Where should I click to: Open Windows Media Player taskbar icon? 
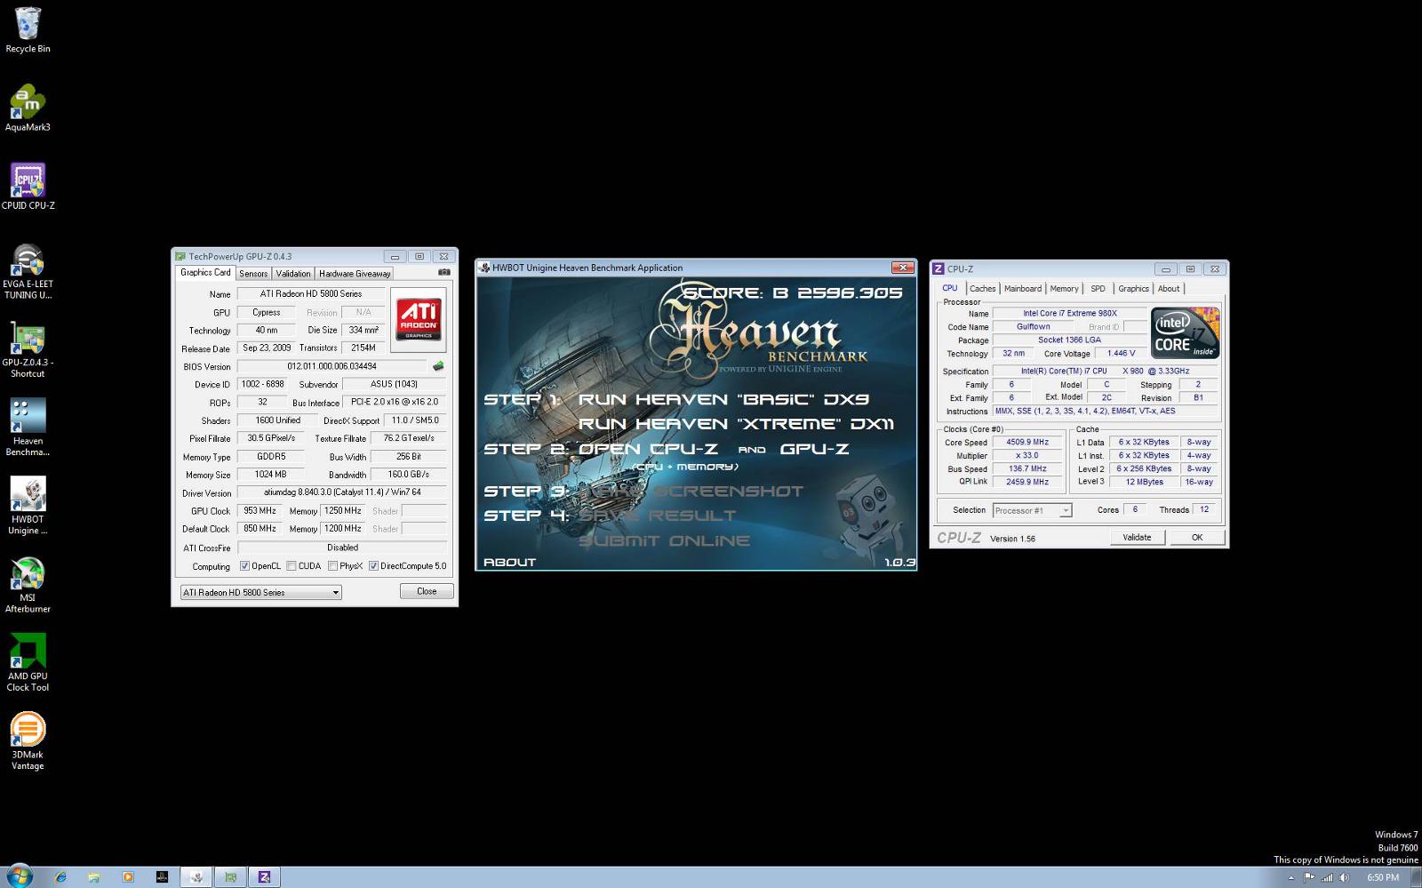[x=127, y=877]
